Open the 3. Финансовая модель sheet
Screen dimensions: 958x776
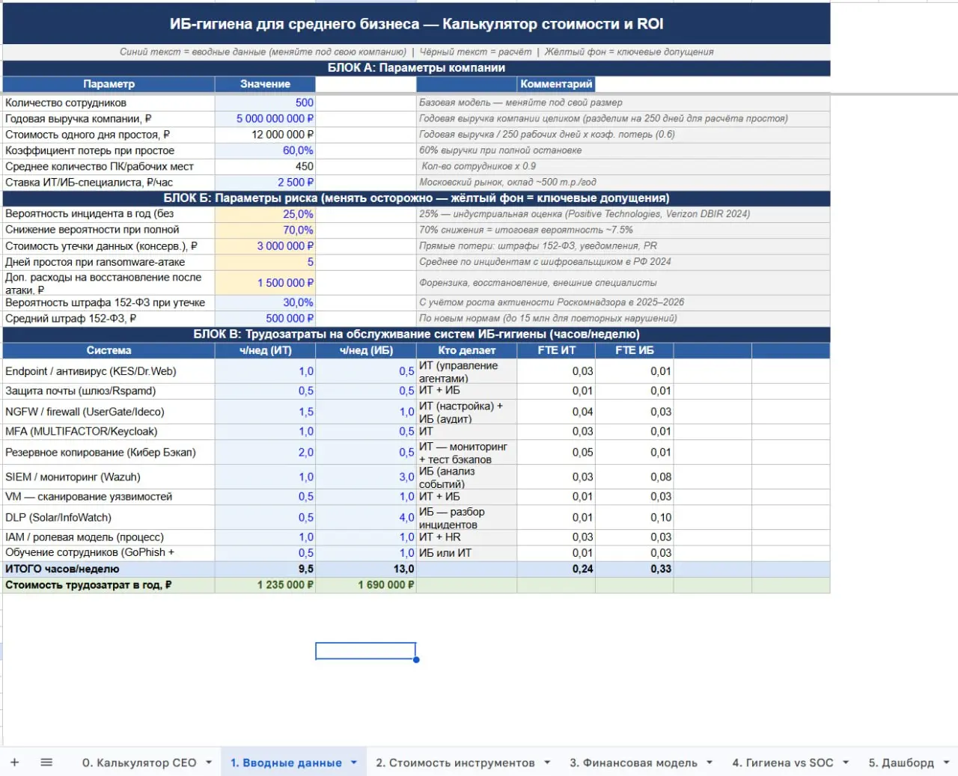[633, 763]
